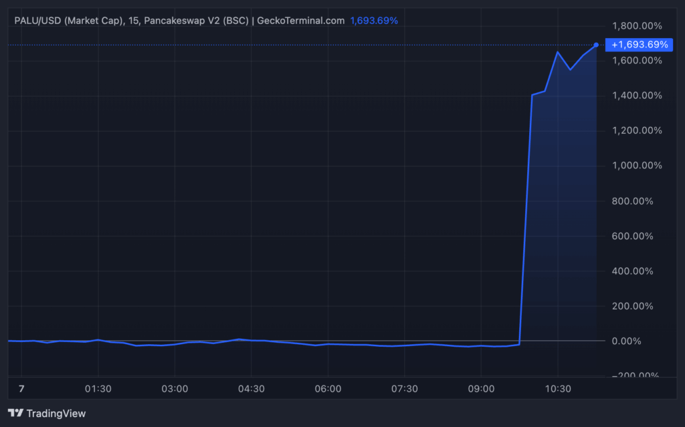
Task: Click the 09:00 time axis label
Action: 481,389
